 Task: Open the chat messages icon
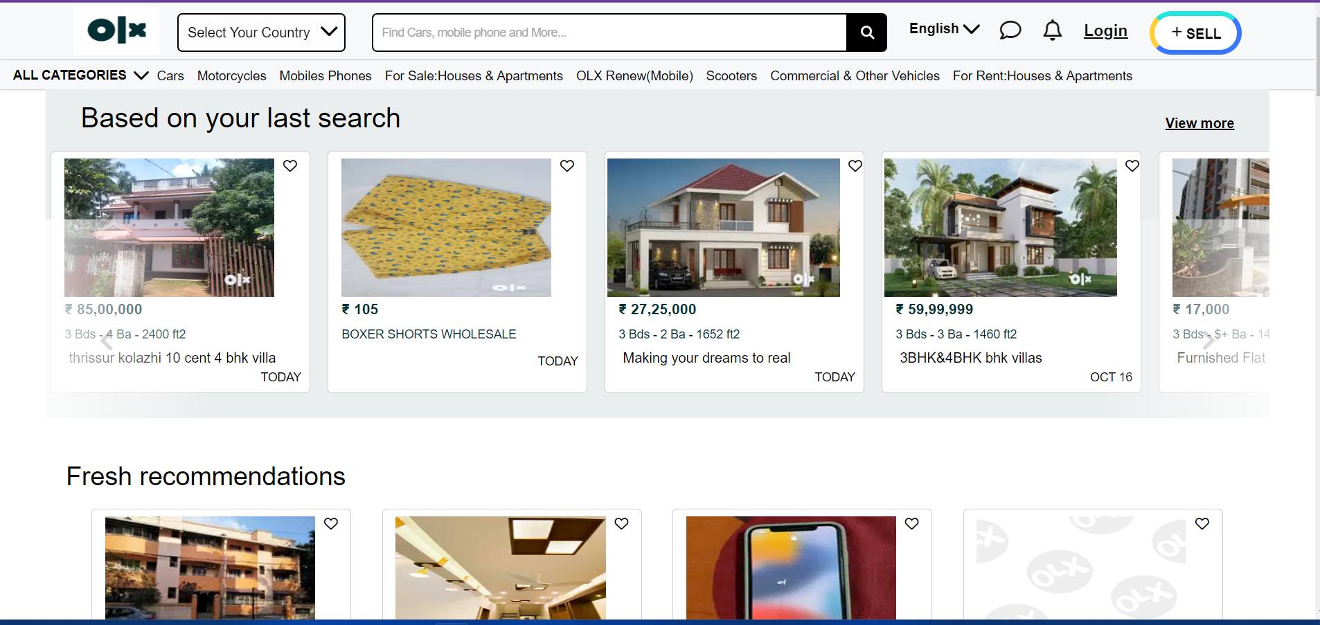[x=1010, y=30]
